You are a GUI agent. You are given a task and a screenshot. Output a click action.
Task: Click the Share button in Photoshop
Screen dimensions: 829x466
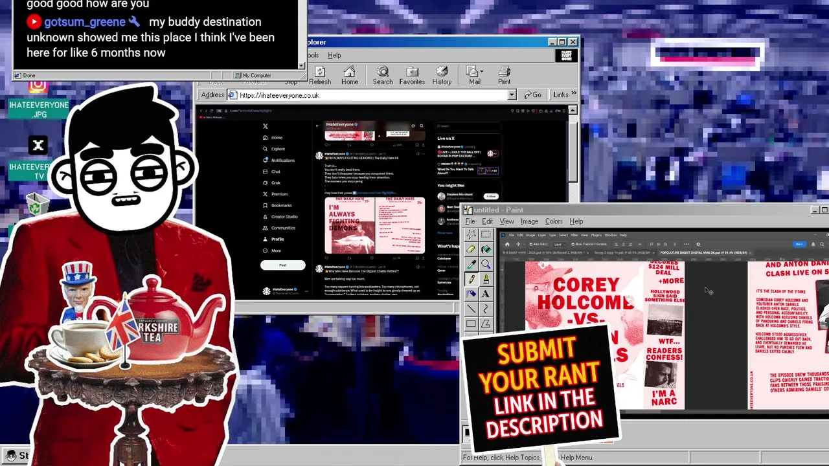(799, 244)
